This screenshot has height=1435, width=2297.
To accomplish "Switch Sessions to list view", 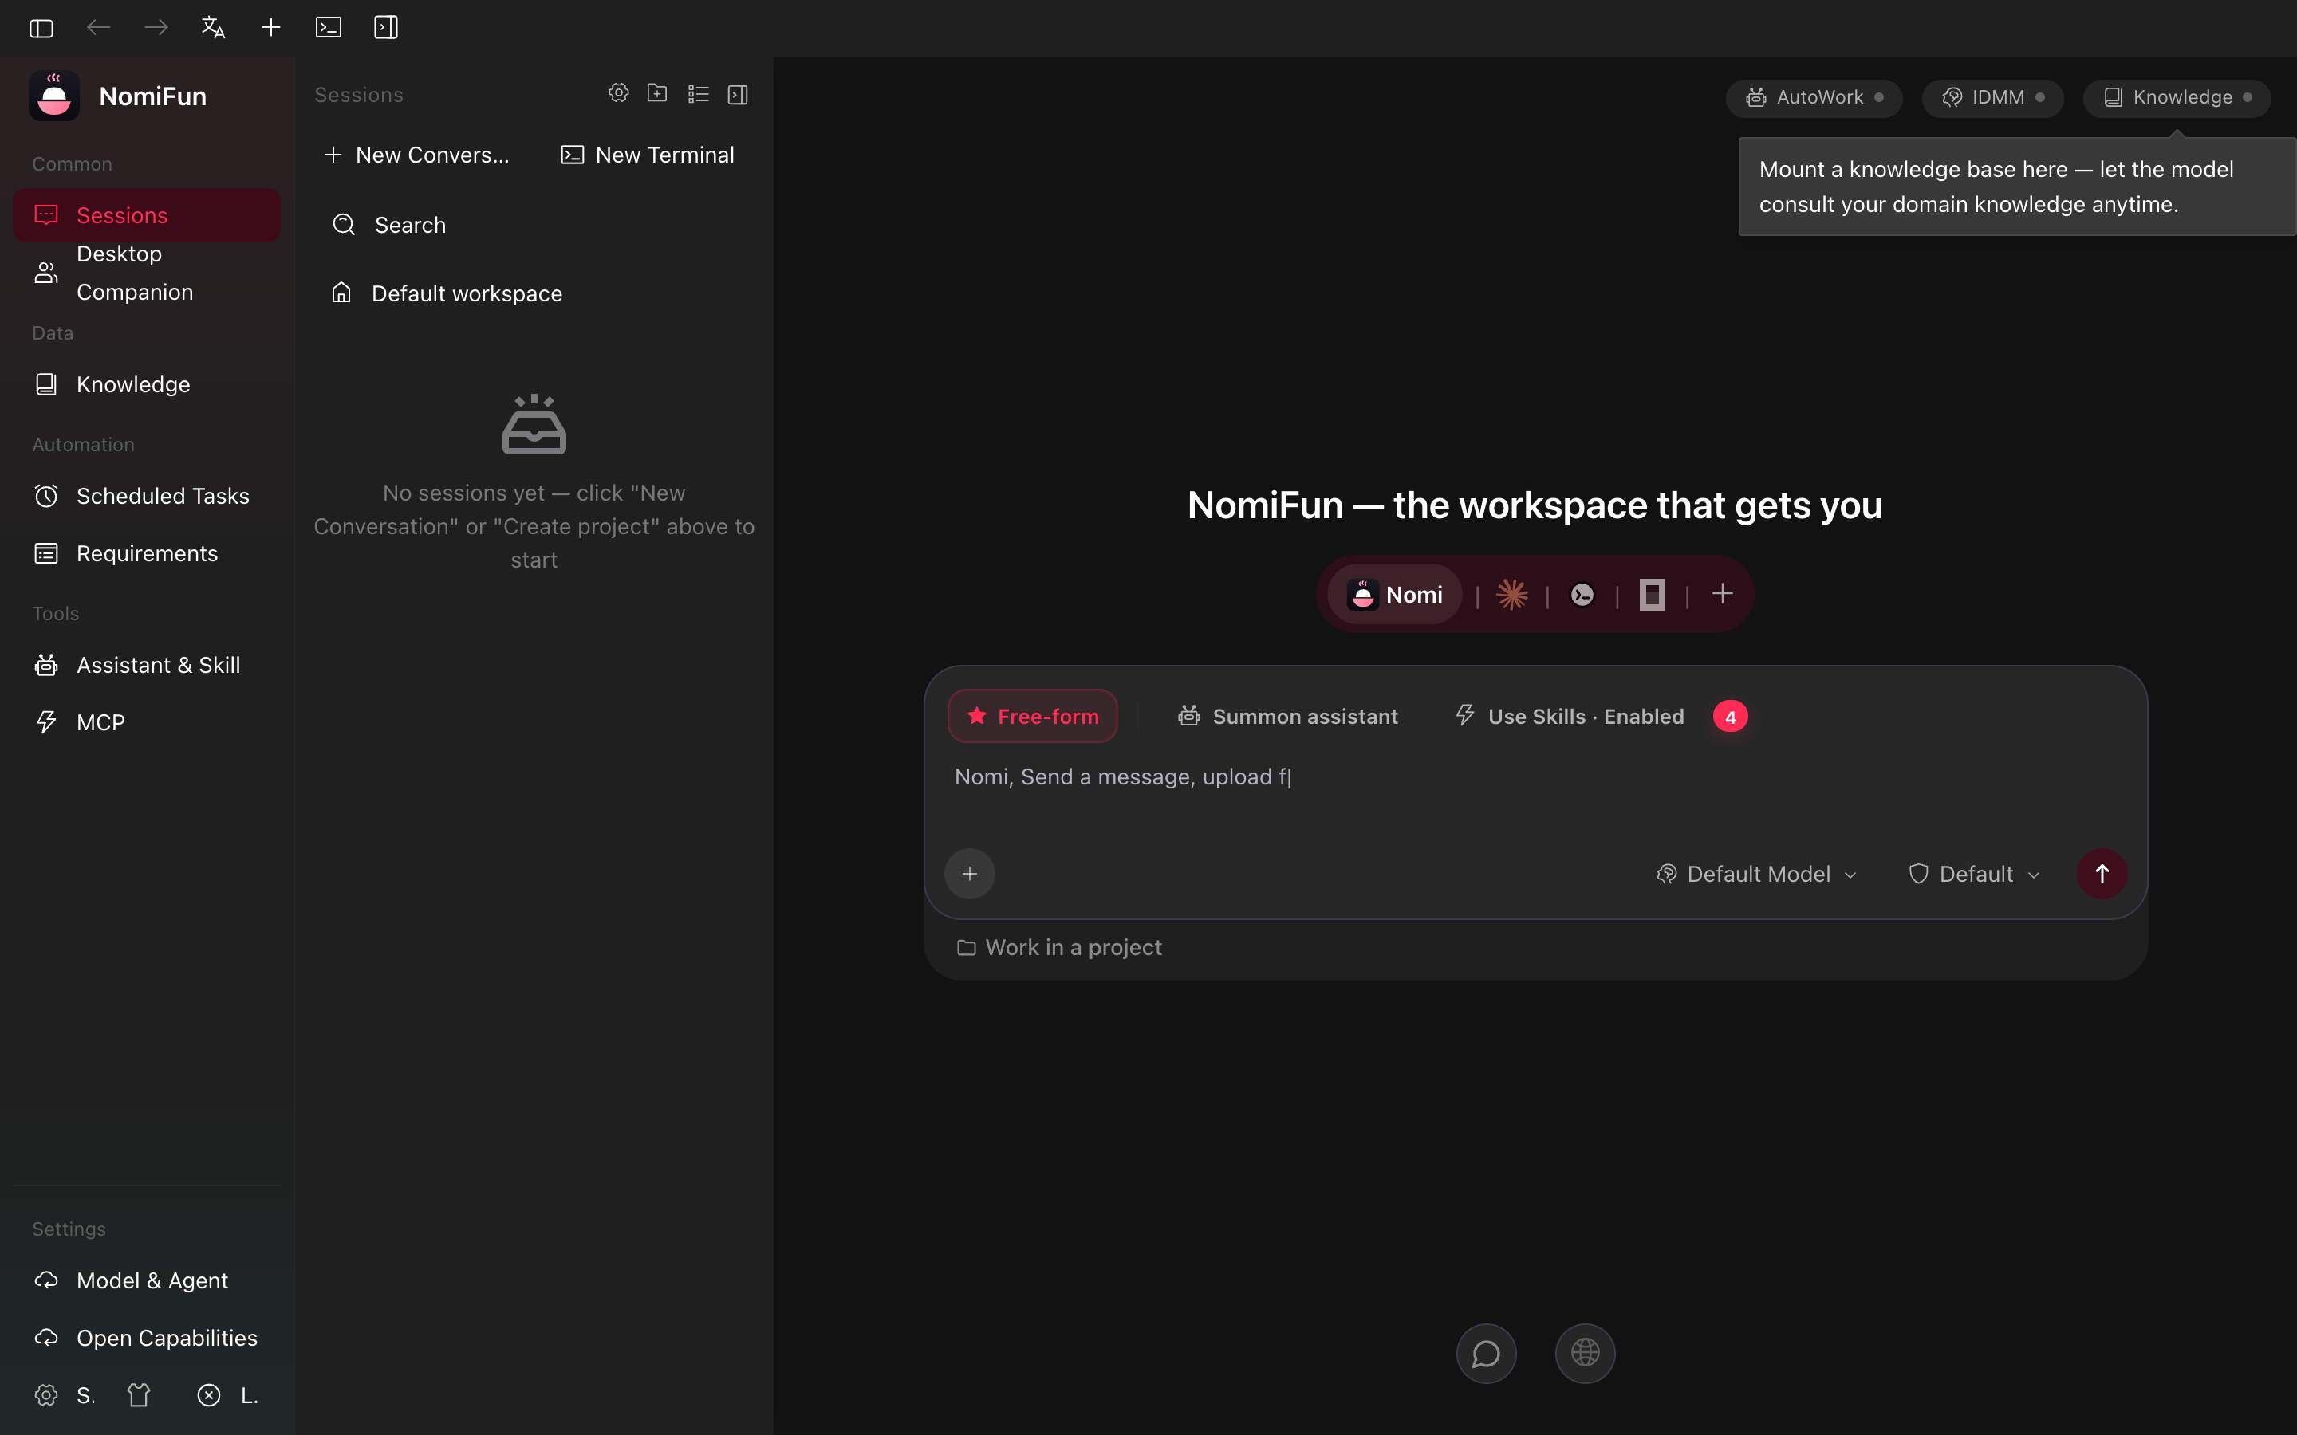I will pyautogui.click(x=699, y=94).
